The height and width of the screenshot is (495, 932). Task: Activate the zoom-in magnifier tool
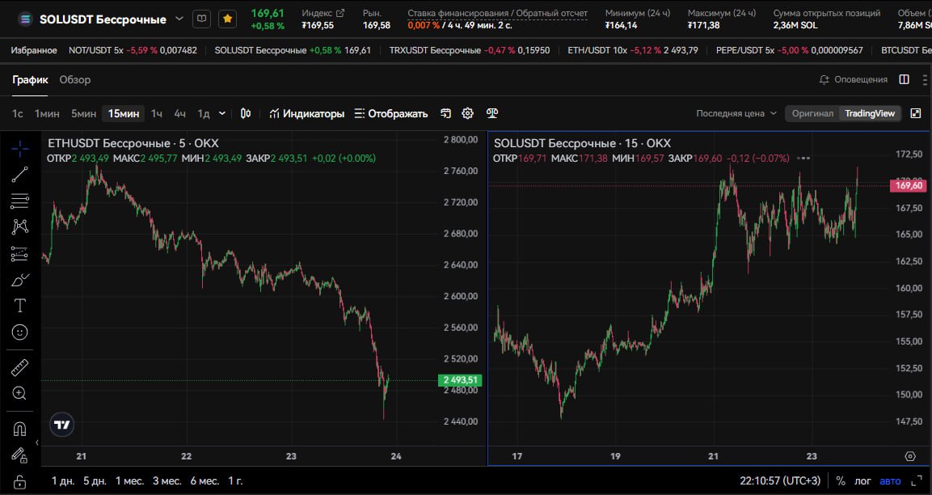click(19, 393)
